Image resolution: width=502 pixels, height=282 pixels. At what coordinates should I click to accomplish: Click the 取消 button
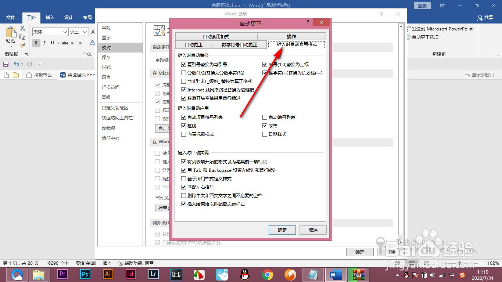point(312,230)
